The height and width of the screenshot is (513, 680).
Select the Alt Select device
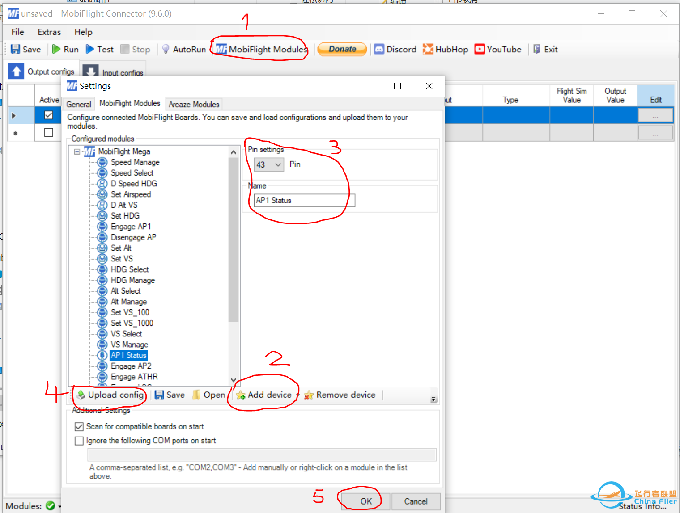[126, 291]
